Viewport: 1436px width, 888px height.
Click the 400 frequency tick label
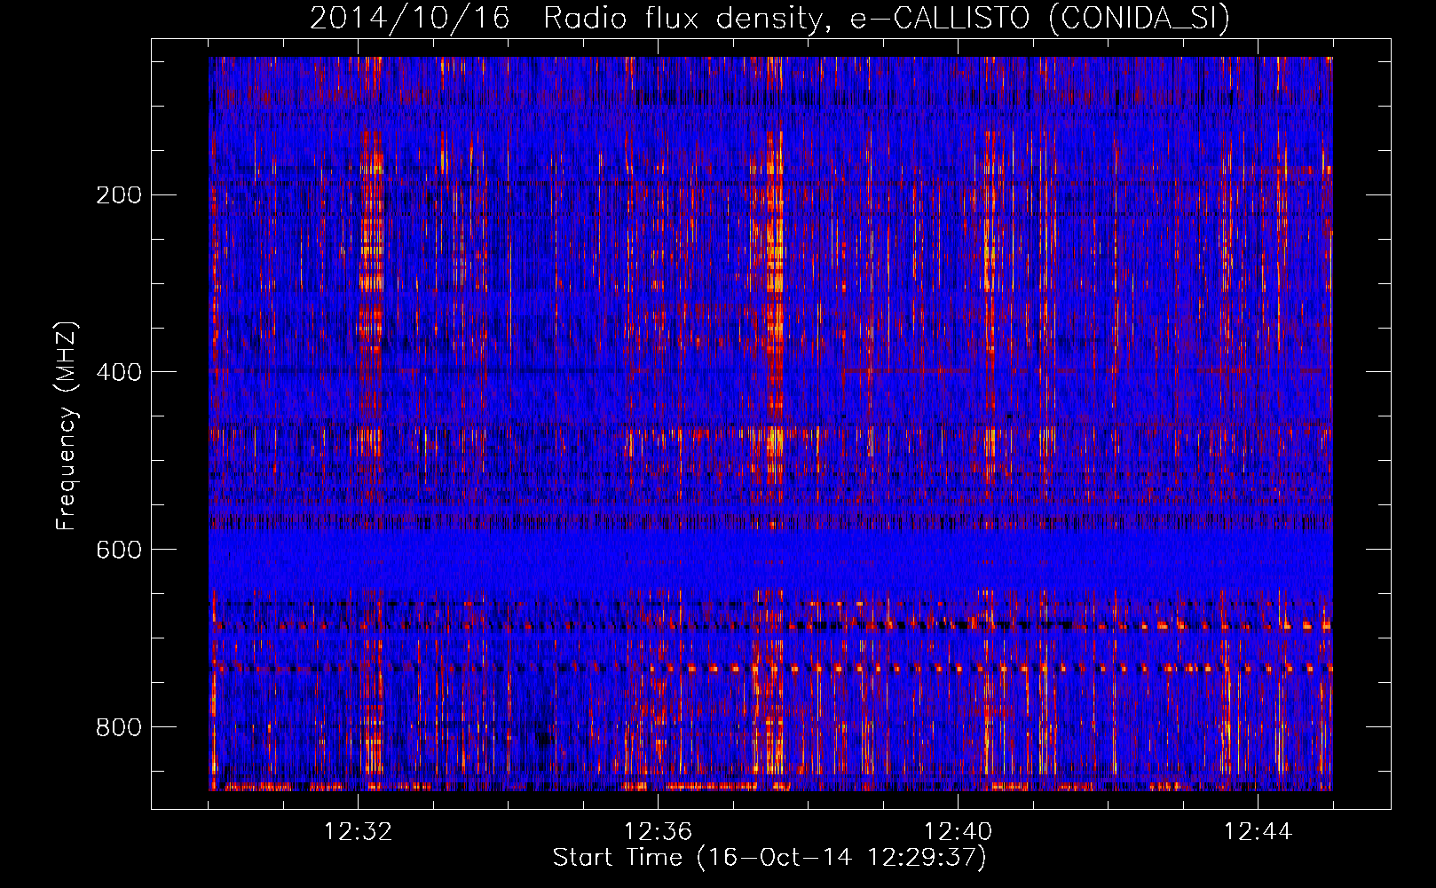pos(119,372)
